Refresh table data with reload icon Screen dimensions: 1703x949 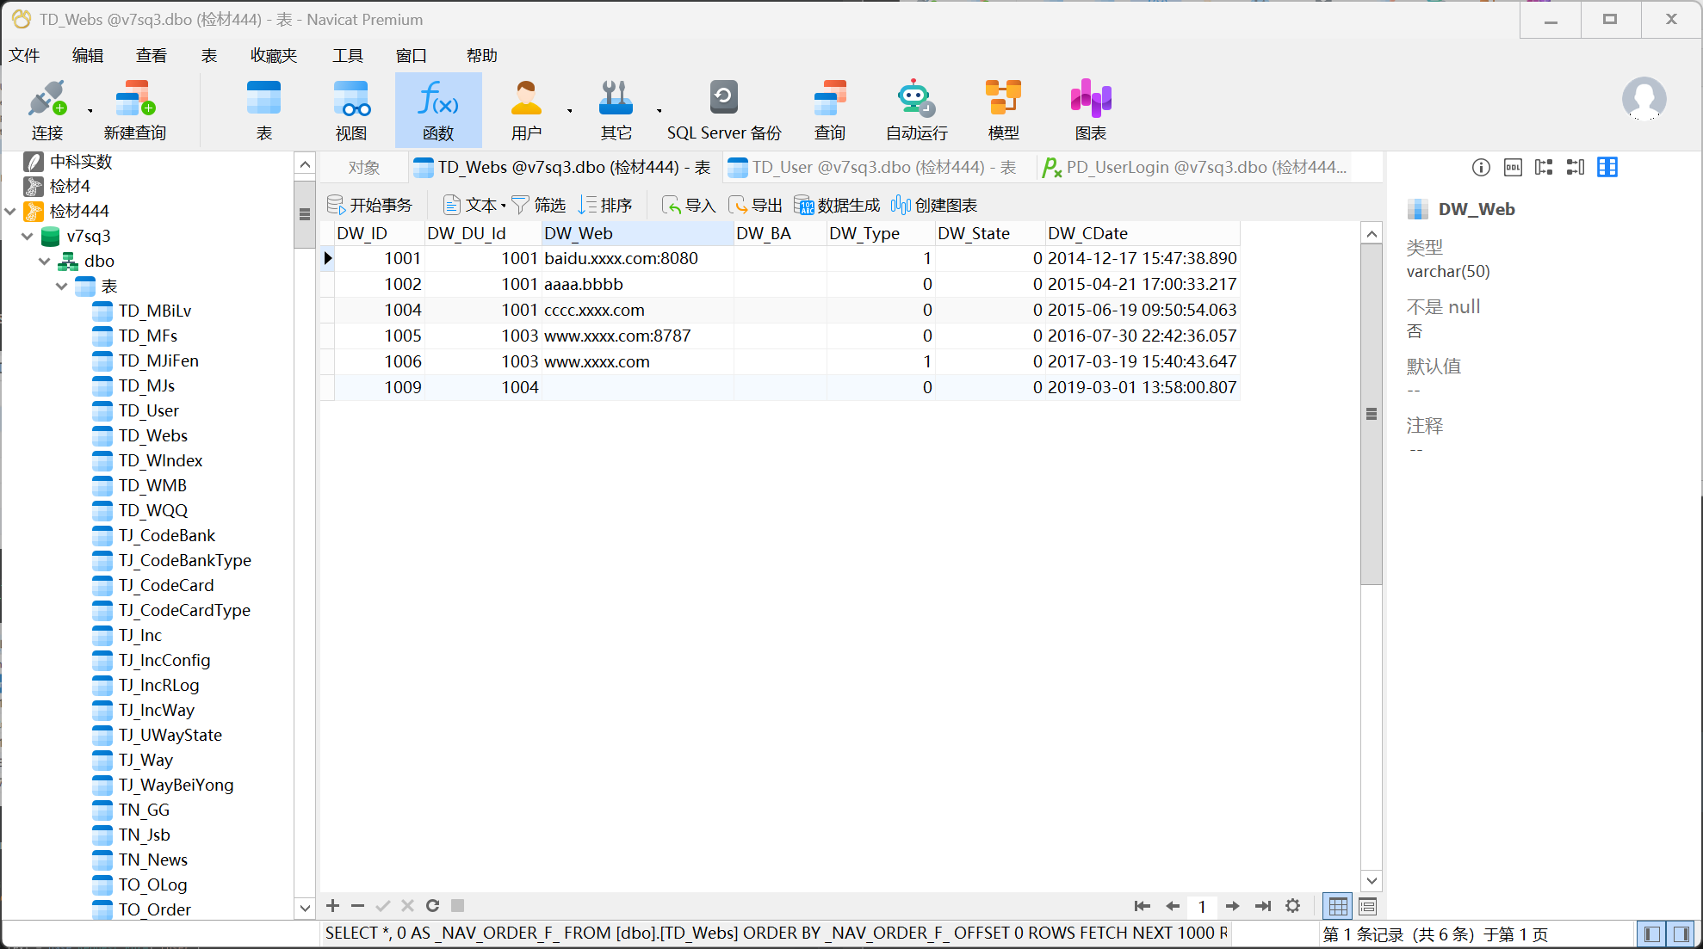[x=432, y=905]
